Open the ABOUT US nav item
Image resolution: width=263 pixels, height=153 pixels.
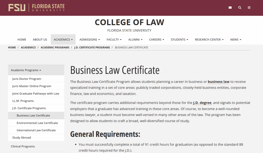40,40
